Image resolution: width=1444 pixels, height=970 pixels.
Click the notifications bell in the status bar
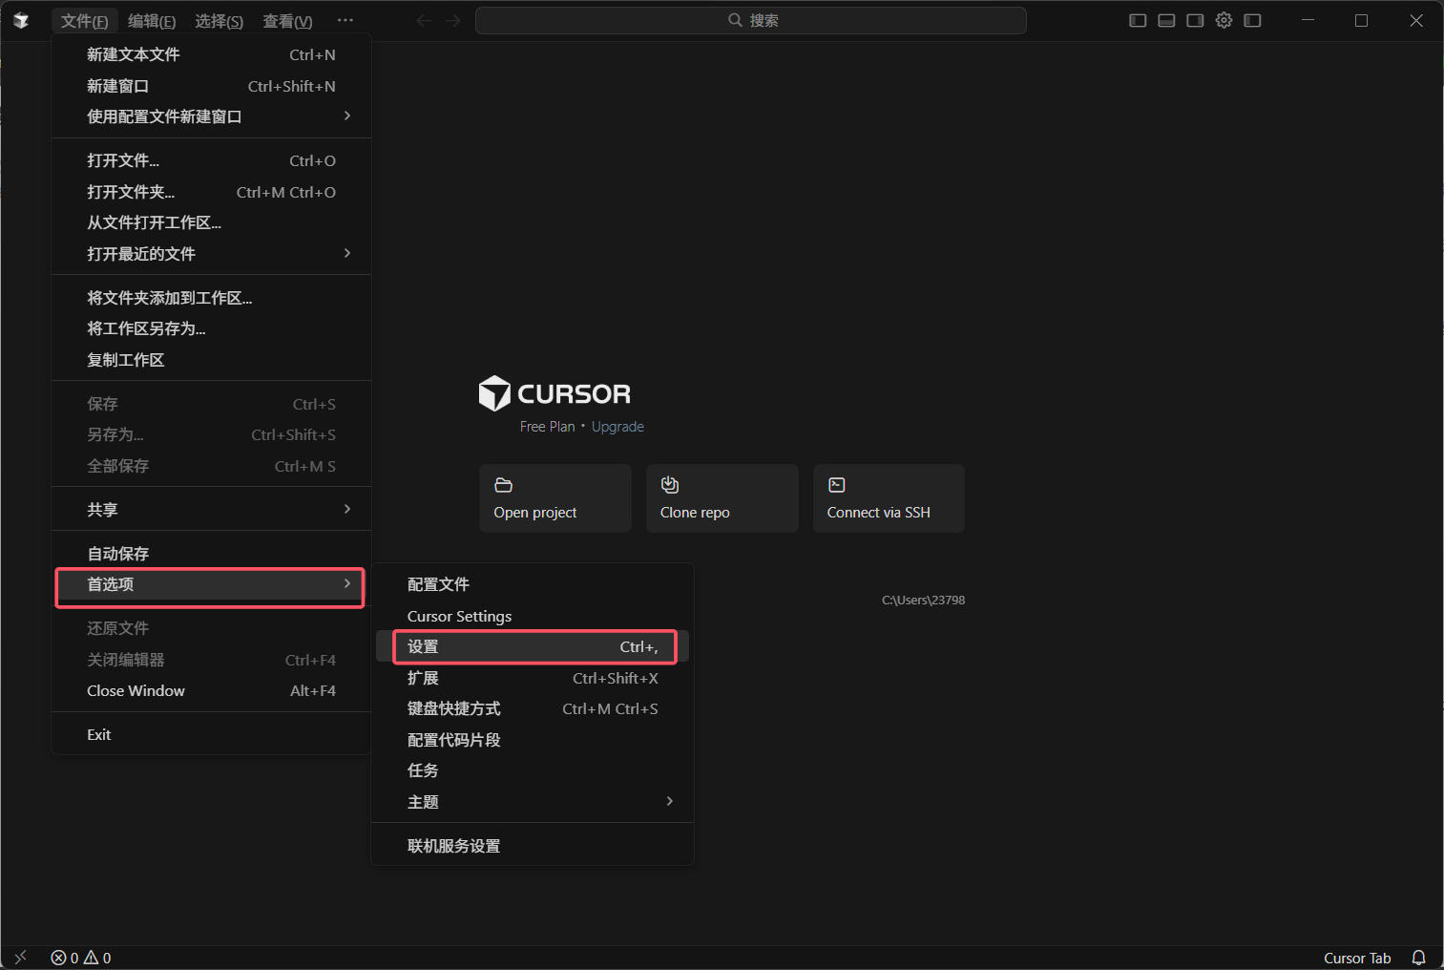click(x=1421, y=957)
